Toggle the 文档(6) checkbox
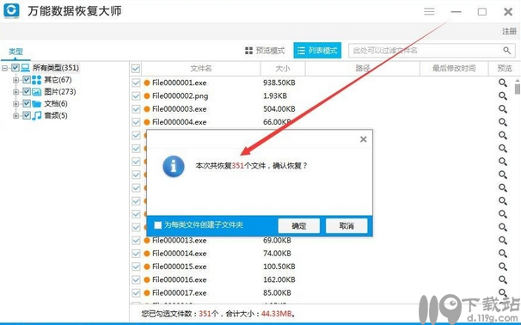 click(x=27, y=104)
